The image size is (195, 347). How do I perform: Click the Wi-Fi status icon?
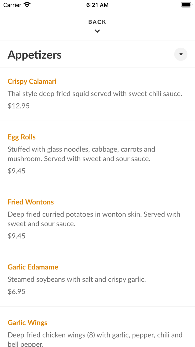click(x=27, y=5)
